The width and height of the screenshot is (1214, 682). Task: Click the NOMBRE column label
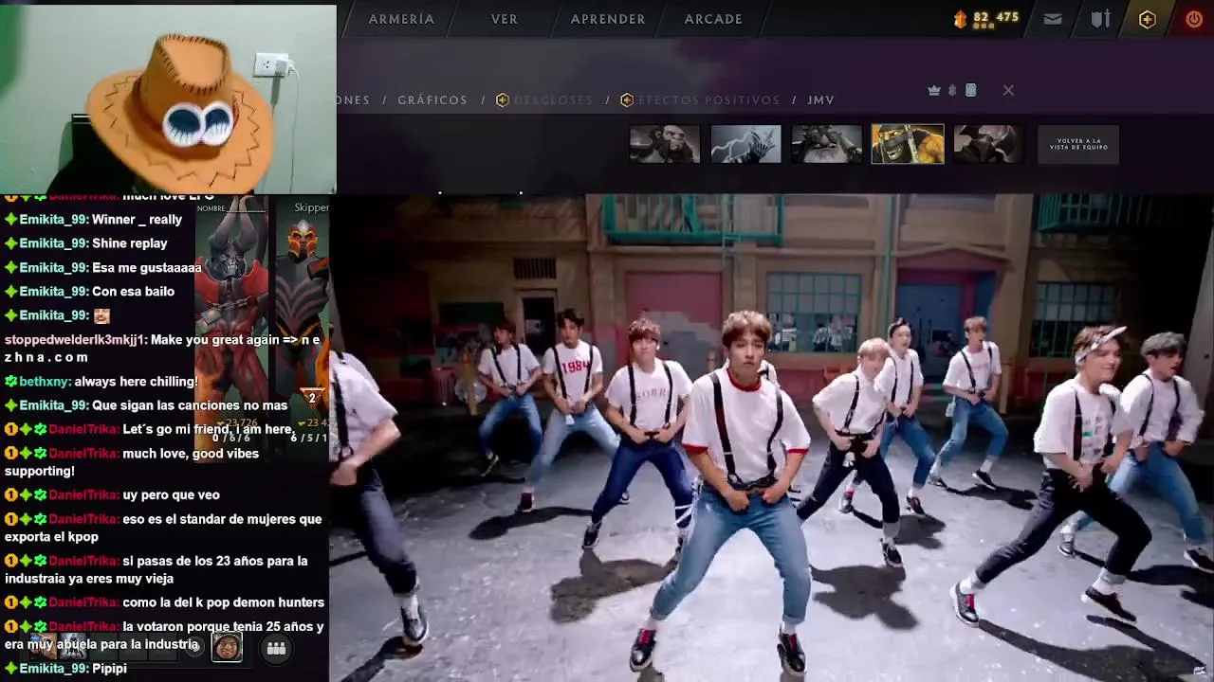[x=212, y=208]
